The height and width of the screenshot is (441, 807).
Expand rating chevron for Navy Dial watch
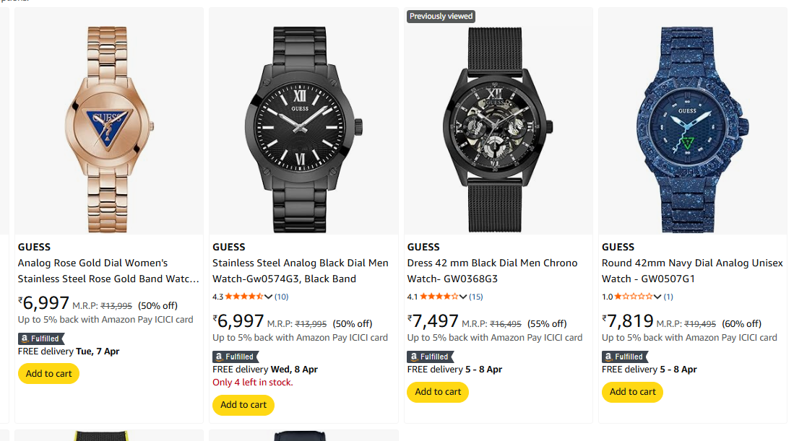(658, 297)
